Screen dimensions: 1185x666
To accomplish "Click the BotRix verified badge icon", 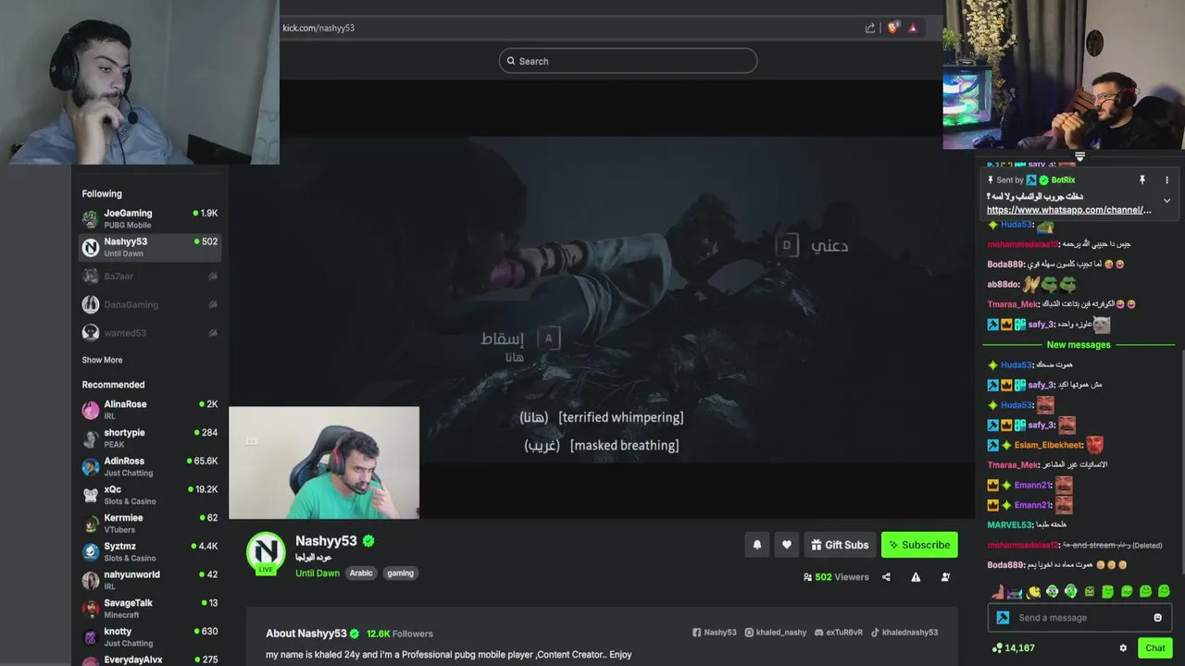I will click(1043, 179).
